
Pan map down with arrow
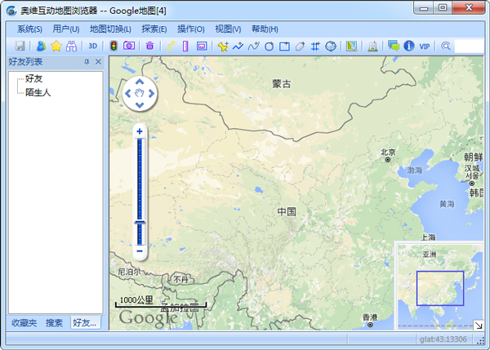pos(140,105)
